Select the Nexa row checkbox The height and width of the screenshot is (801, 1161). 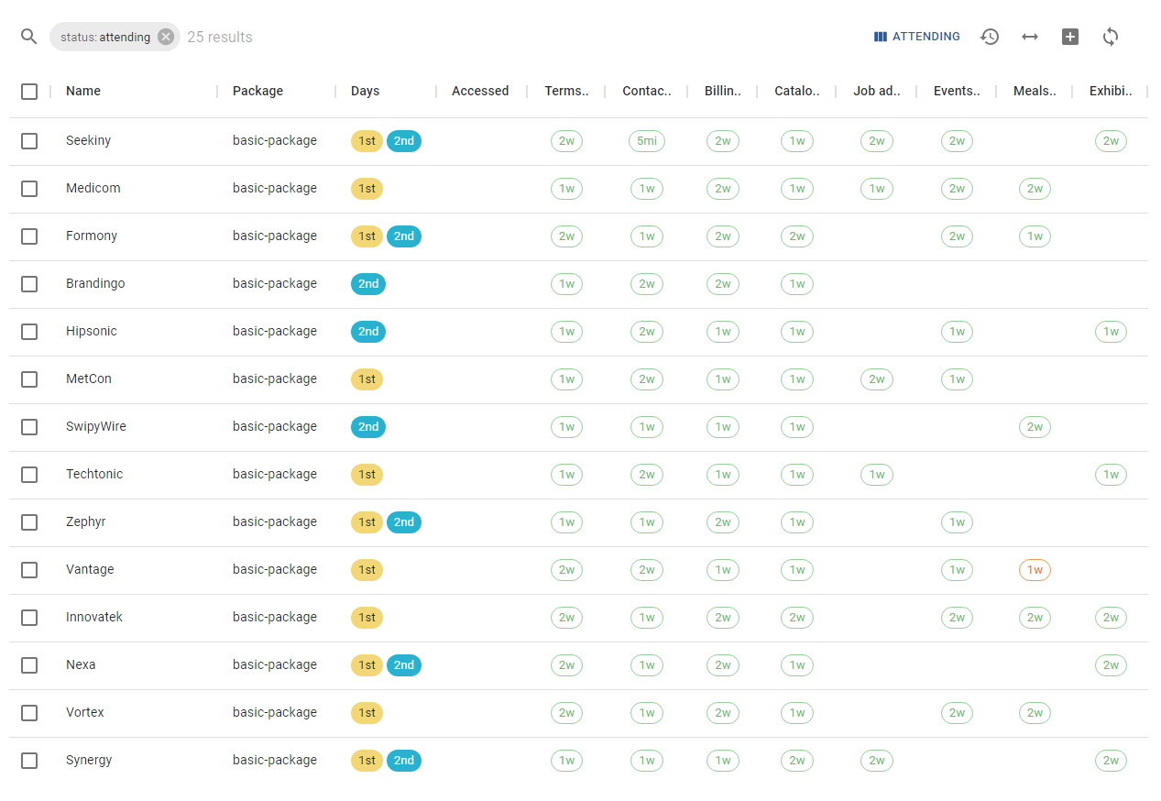click(x=29, y=665)
